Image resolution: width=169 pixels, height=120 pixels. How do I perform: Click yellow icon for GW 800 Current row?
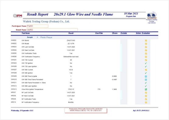pos(146,70)
